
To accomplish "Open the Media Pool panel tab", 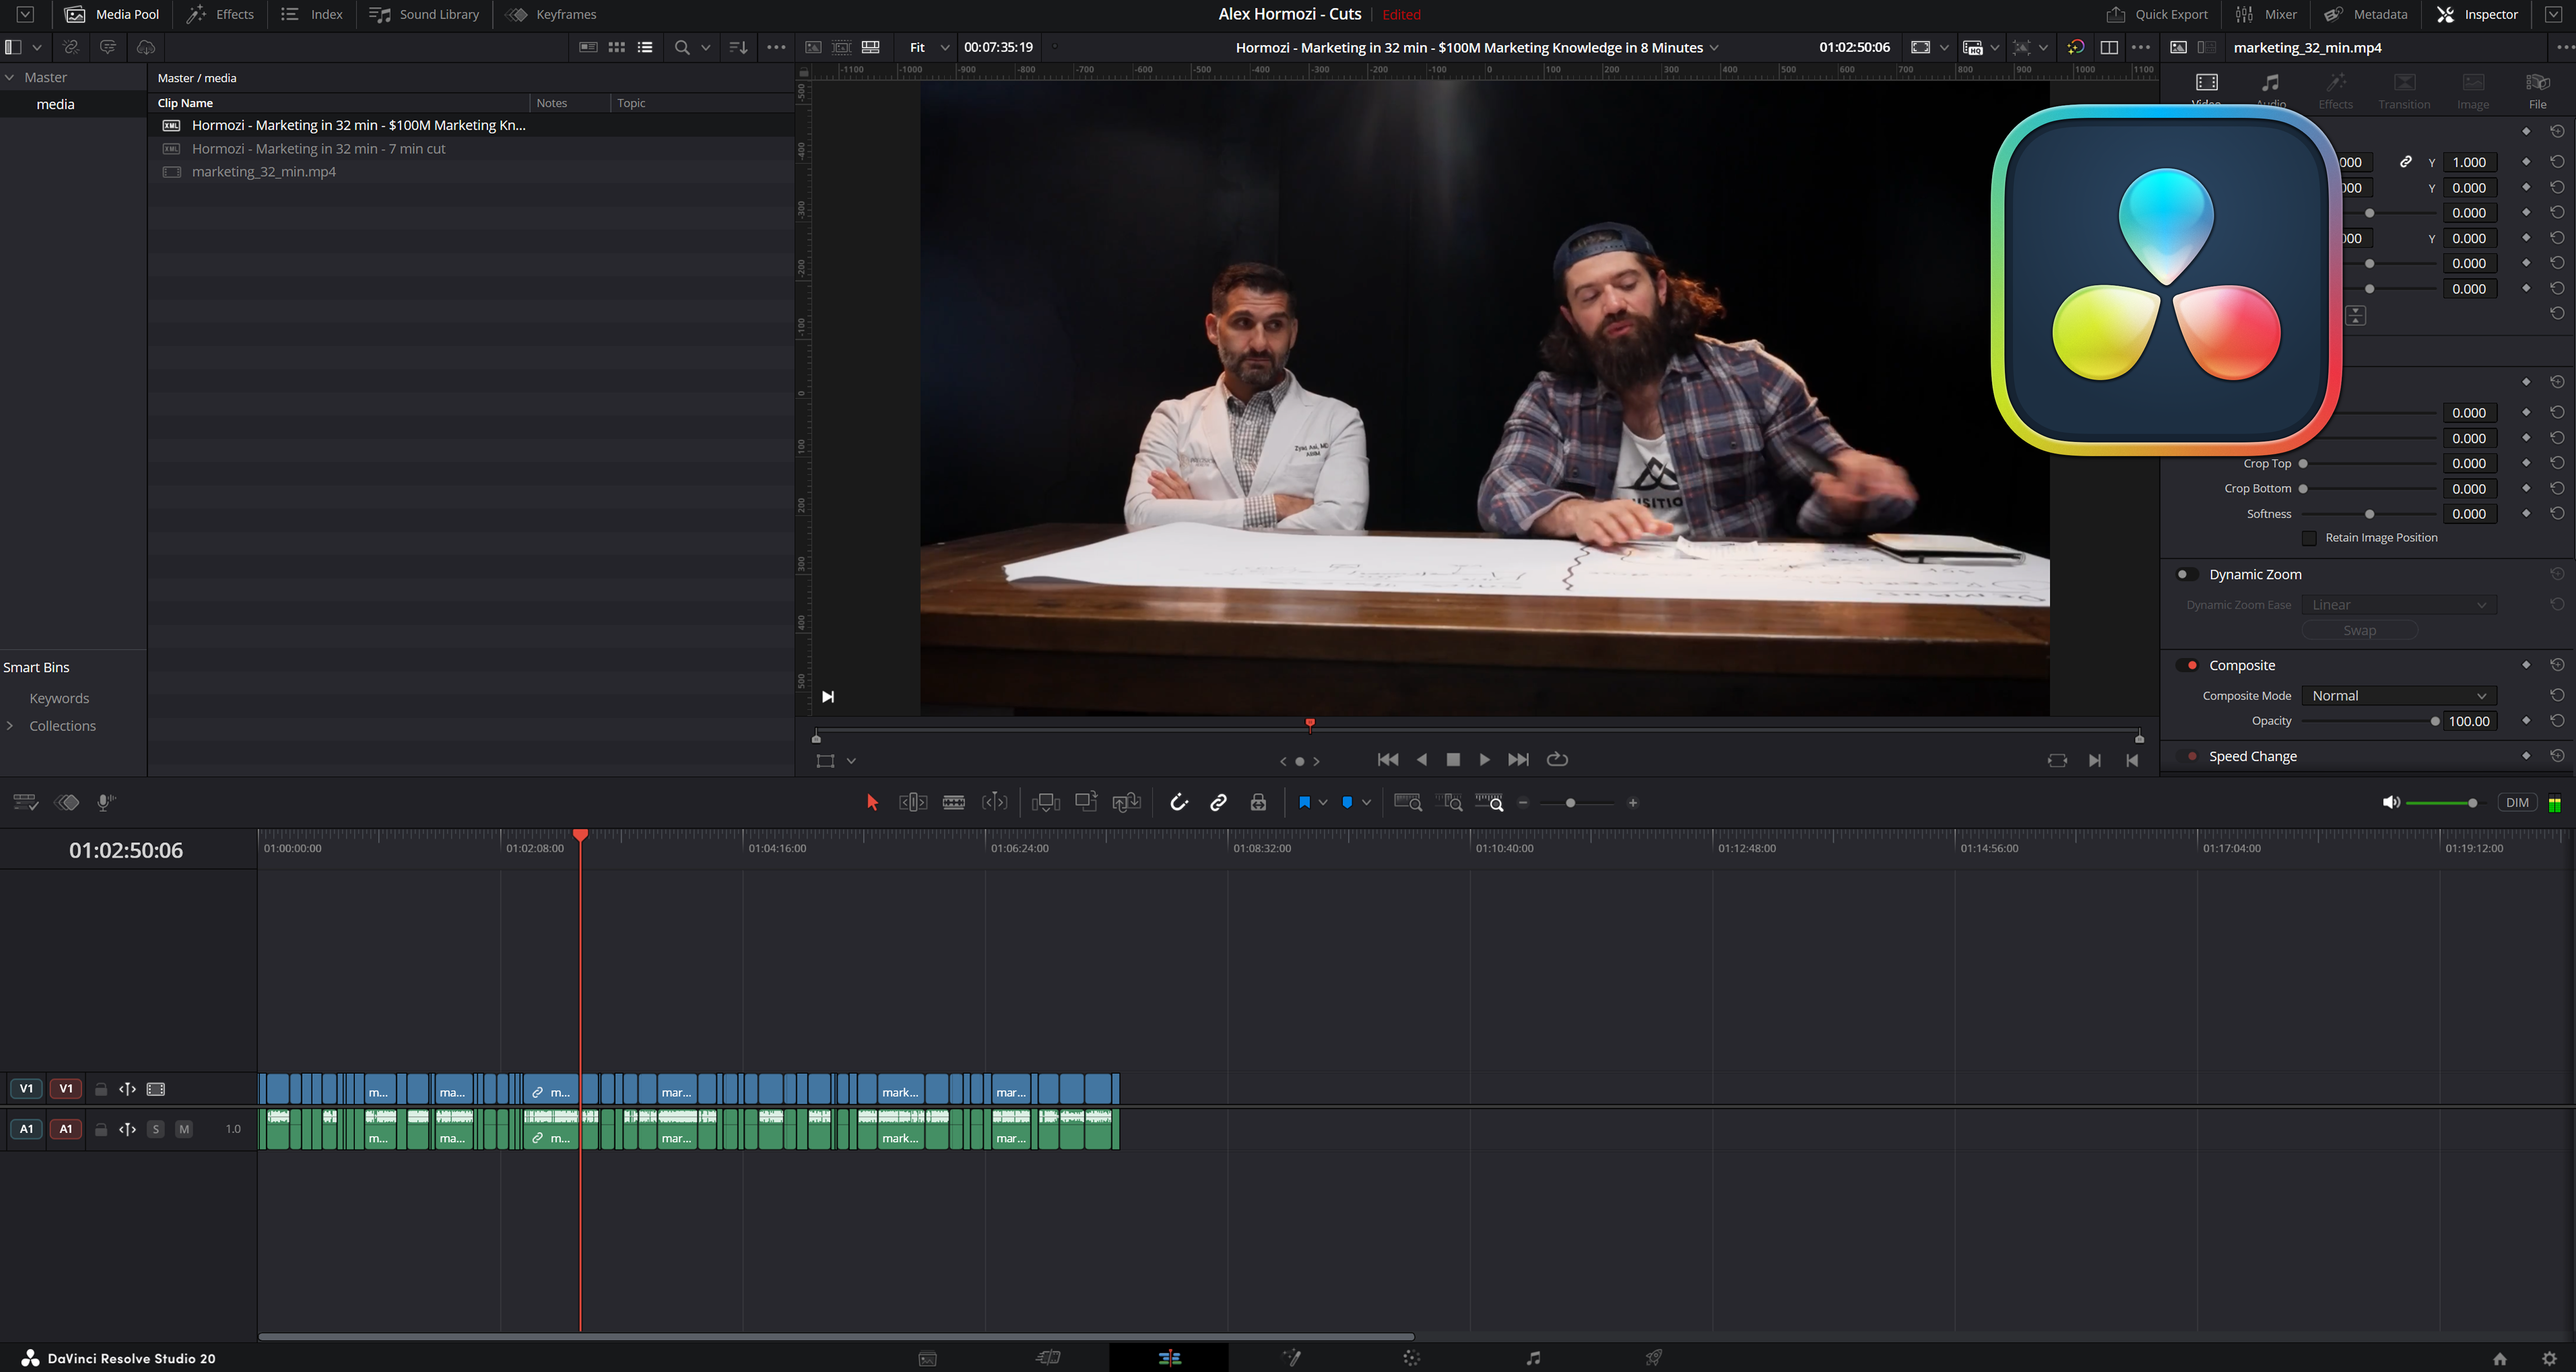I will [112, 14].
